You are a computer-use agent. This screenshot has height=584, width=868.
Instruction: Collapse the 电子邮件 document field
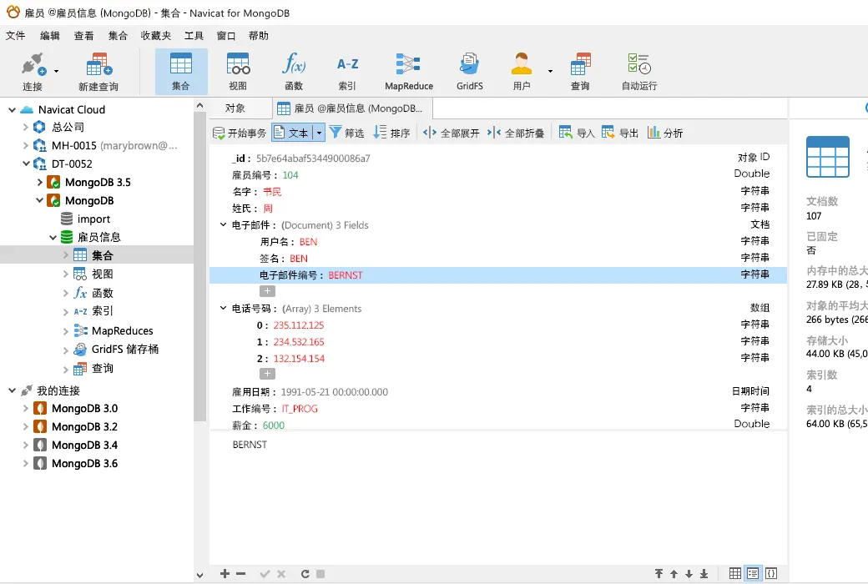(x=223, y=224)
